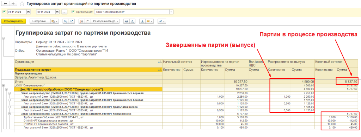361x137 pixels.
Task: Collapse order СМ00-8.2 Крышка насоса боковая
Action: coord(9,100)
